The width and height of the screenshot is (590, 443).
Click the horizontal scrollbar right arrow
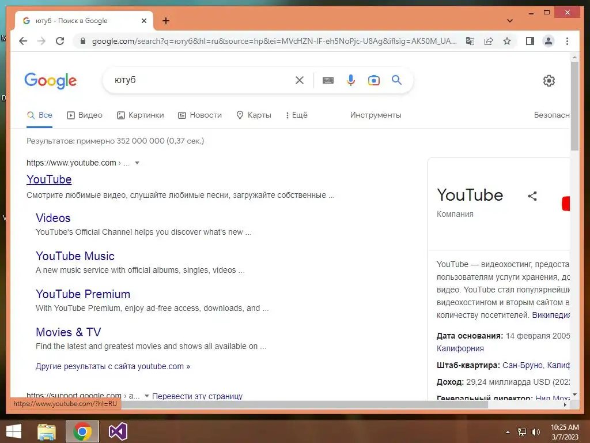[565, 404]
